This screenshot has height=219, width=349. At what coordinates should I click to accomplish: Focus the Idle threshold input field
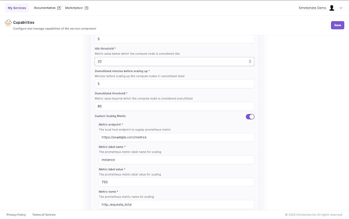click(170, 61)
